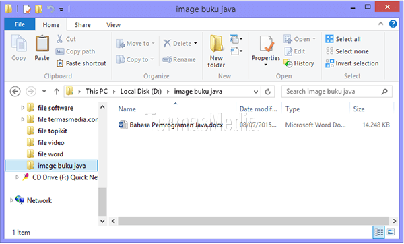Viewport: 404px width, 244px height.
Task: Open the Move to dropdown
Action: 135,44
